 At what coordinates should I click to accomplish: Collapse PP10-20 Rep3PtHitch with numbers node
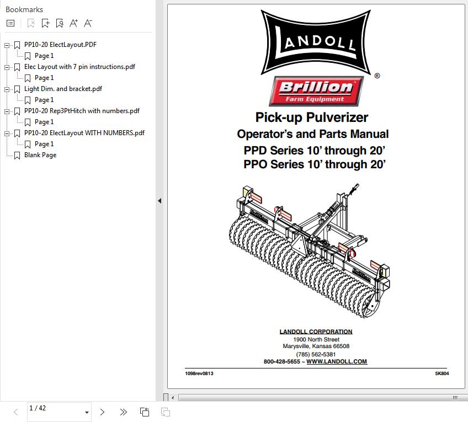pyautogui.click(x=7, y=111)
